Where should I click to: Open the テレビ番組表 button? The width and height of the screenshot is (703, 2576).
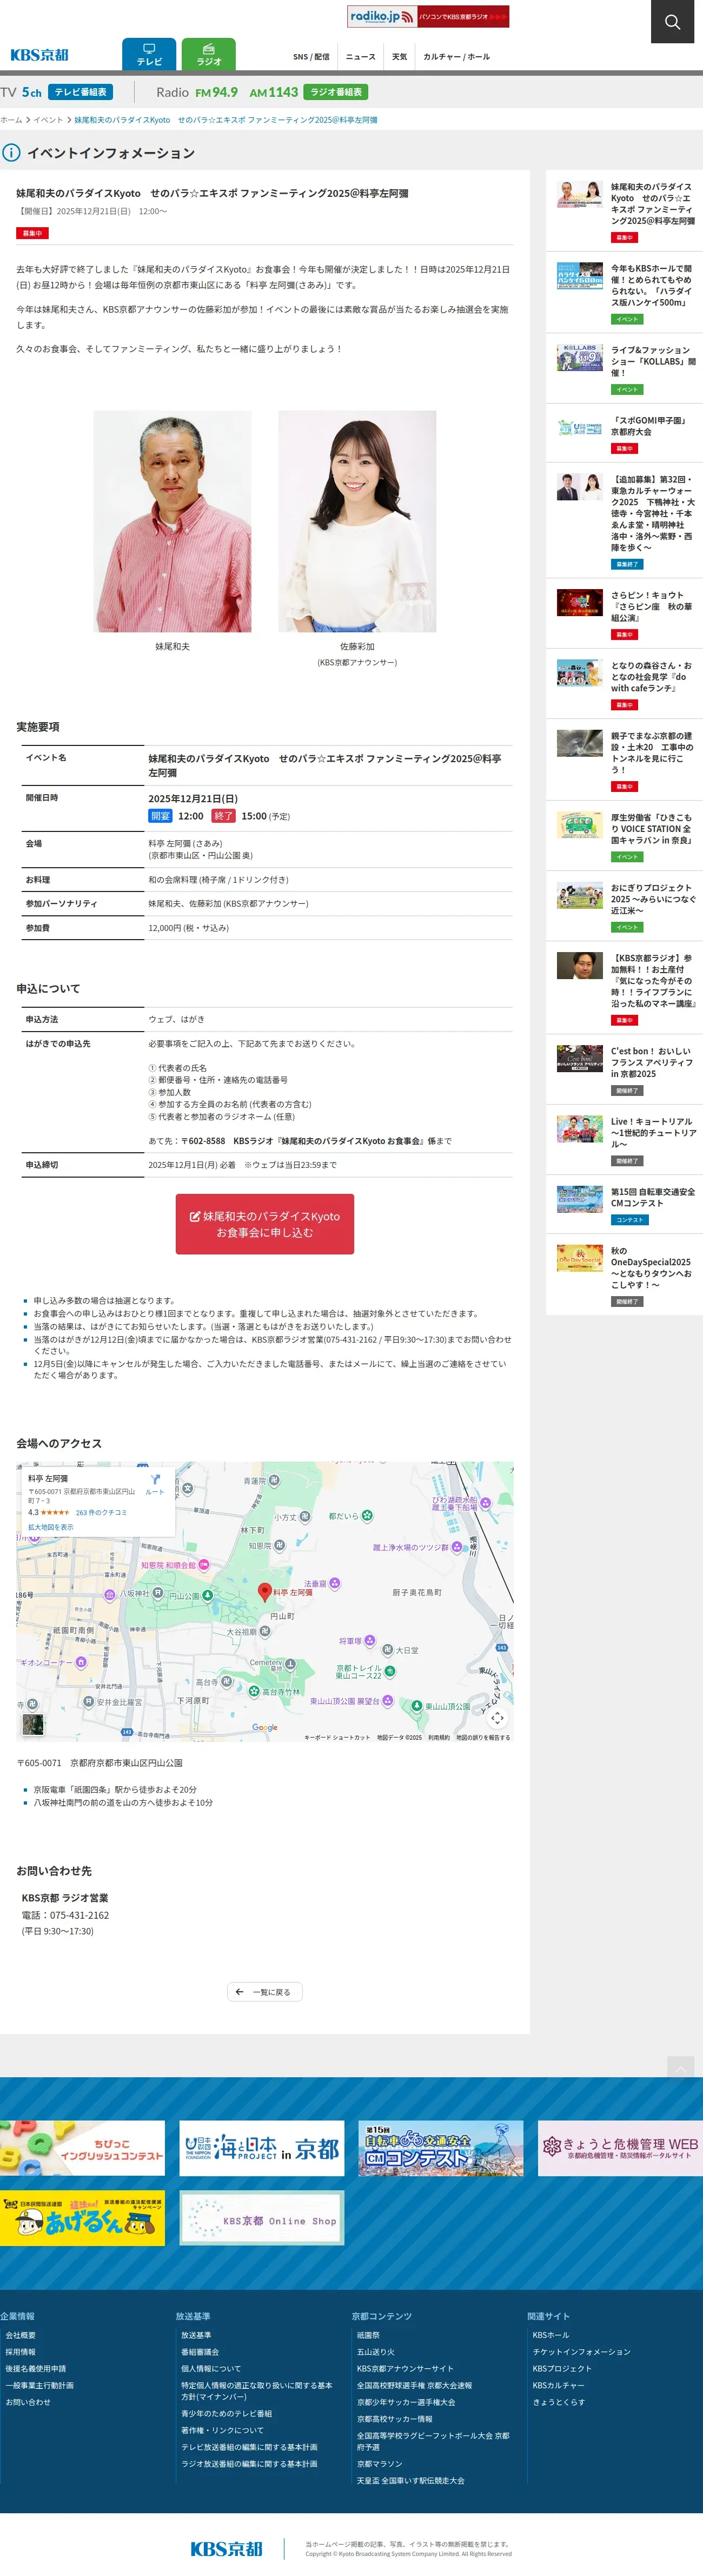(81, 92)
